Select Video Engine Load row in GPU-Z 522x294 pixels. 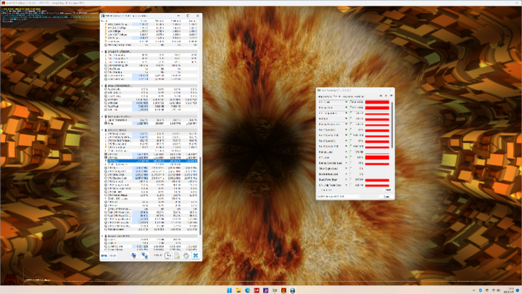pyautogui.click(x=354, y=168)
